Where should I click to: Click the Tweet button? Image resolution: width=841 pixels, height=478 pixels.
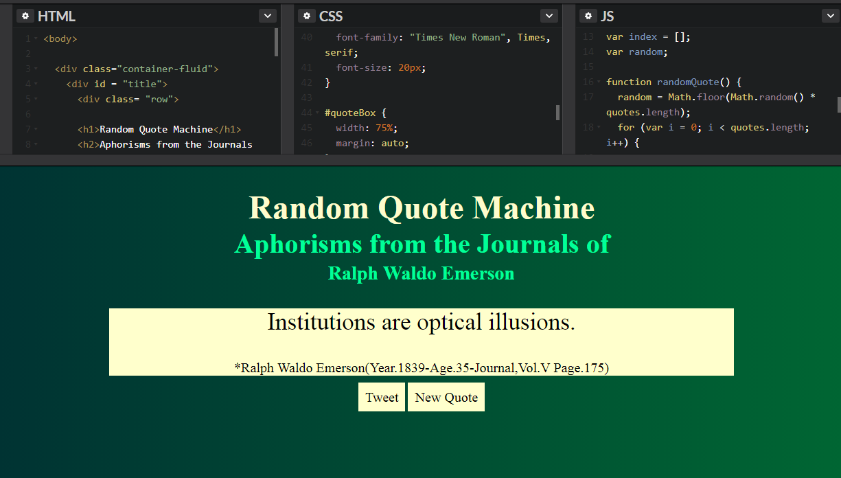[382, 397]
